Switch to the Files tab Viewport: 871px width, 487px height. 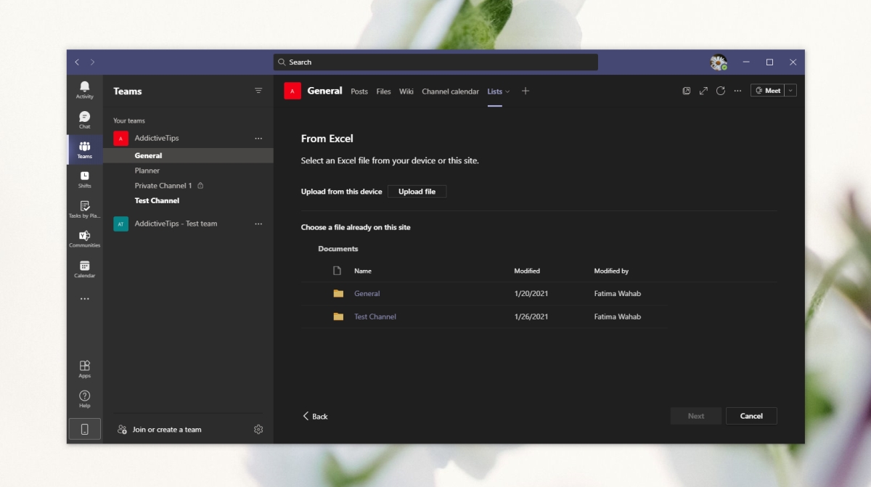pyautogui.click(x=383, y=91)
